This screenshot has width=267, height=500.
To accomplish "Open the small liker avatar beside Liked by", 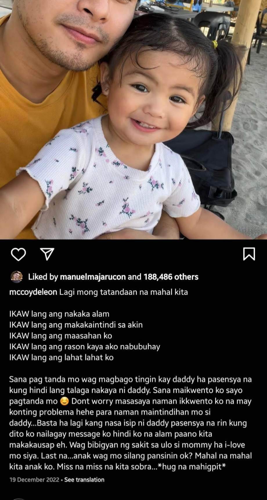I will click(17, 277).
